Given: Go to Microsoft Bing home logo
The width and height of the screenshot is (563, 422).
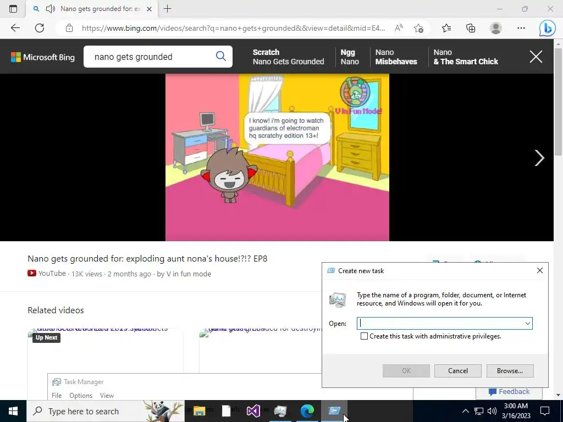Looking at the screenshot, I should (x=43, y=57).
